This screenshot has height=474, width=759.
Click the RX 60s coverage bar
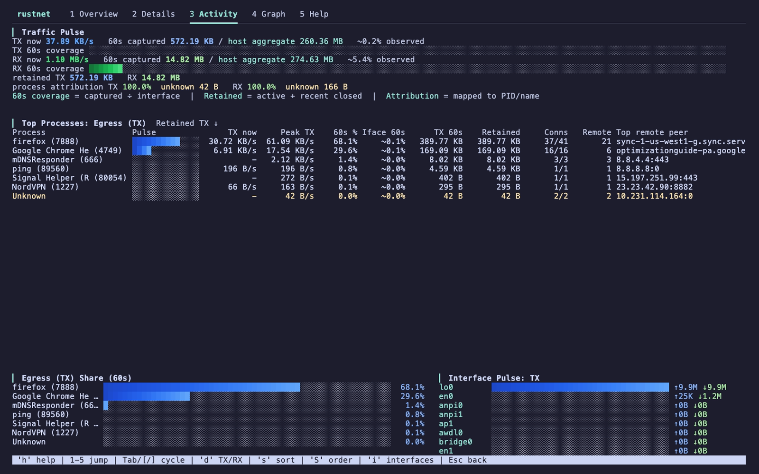coord(407,69)
